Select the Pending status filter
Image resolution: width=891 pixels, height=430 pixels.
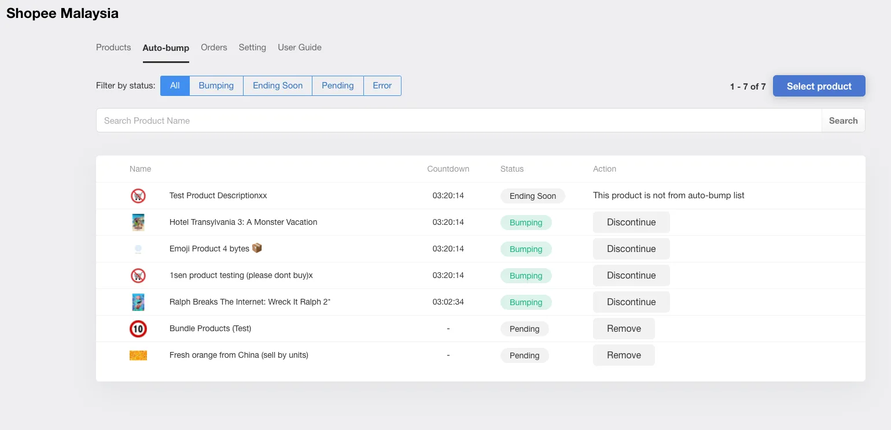click(x=337, y=86)
